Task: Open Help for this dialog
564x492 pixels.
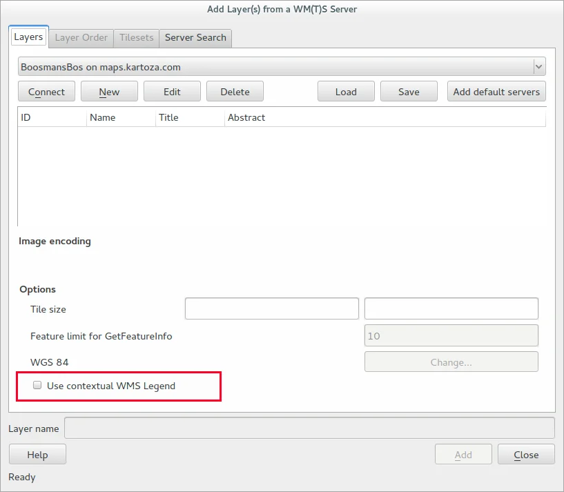Action: 37,455
